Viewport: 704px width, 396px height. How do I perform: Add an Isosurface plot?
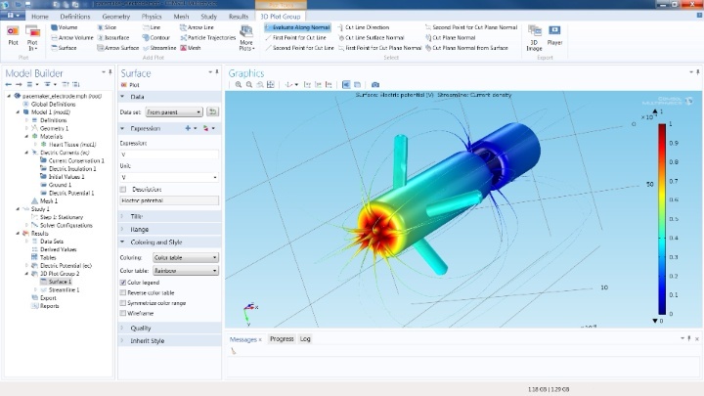[x=113, y=38]
